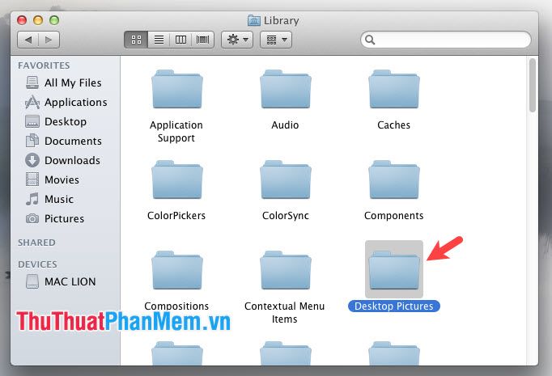Screen dimensions: 552x376
Task: Switch to column view
Action: click(x=180, y=40)
